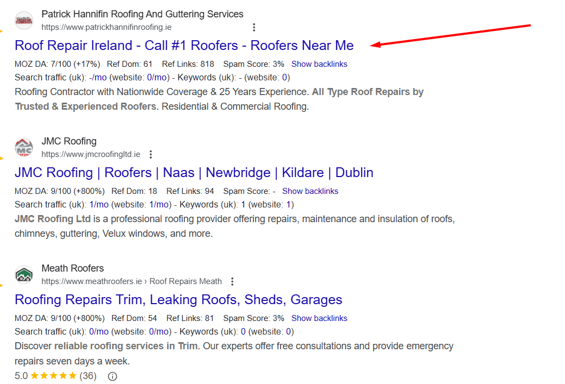Click the '(36)' review count
565x384 pixels.
88,376
